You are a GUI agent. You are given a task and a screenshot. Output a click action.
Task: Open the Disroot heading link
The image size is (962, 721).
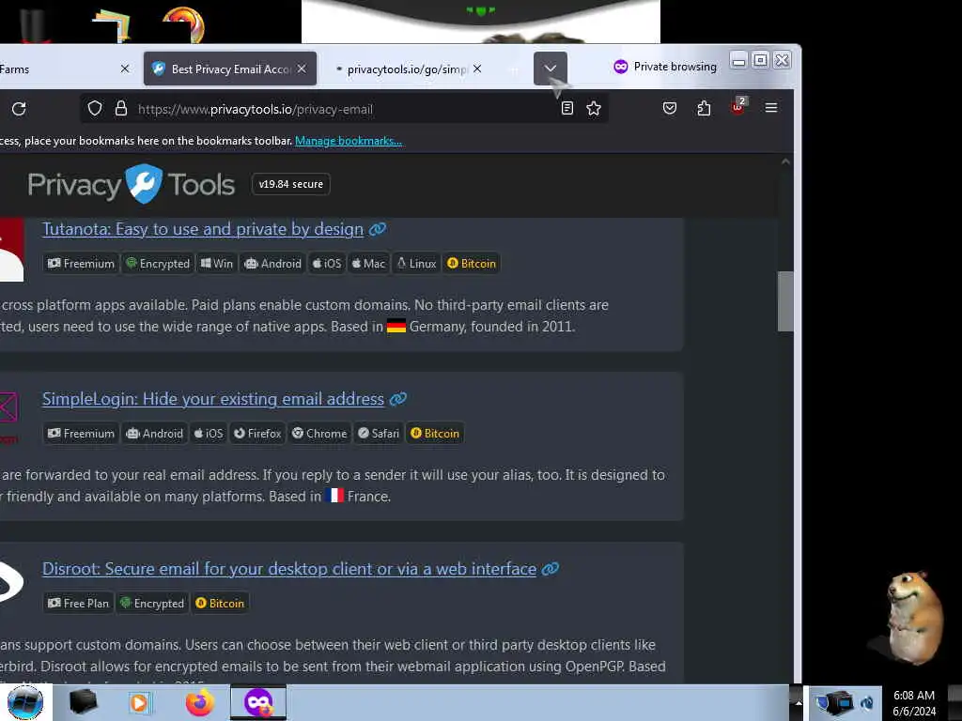click(289, 569)
